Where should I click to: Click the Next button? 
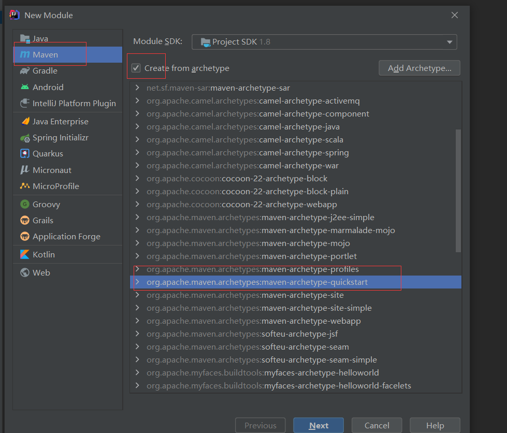tap(318, 426)
